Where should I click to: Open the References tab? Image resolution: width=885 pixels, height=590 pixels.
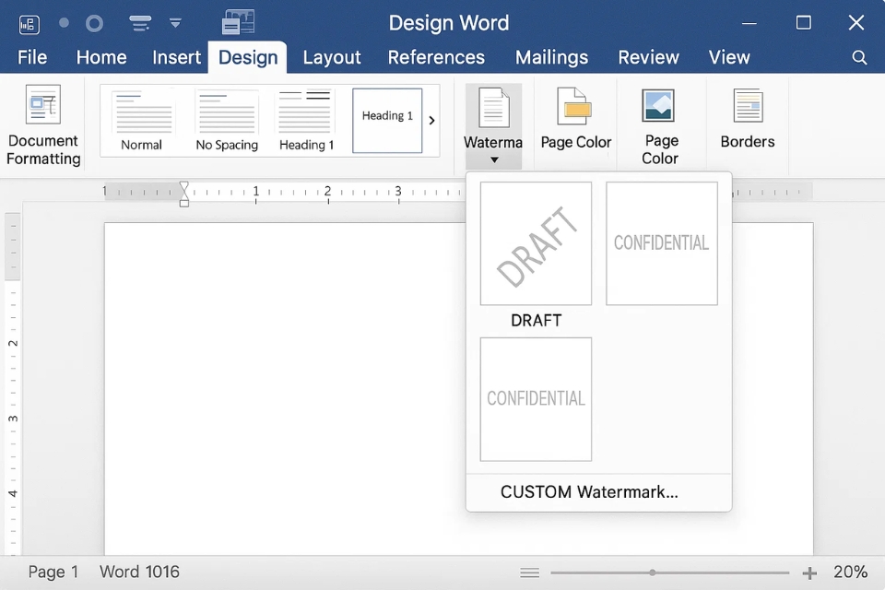point(436,57)
